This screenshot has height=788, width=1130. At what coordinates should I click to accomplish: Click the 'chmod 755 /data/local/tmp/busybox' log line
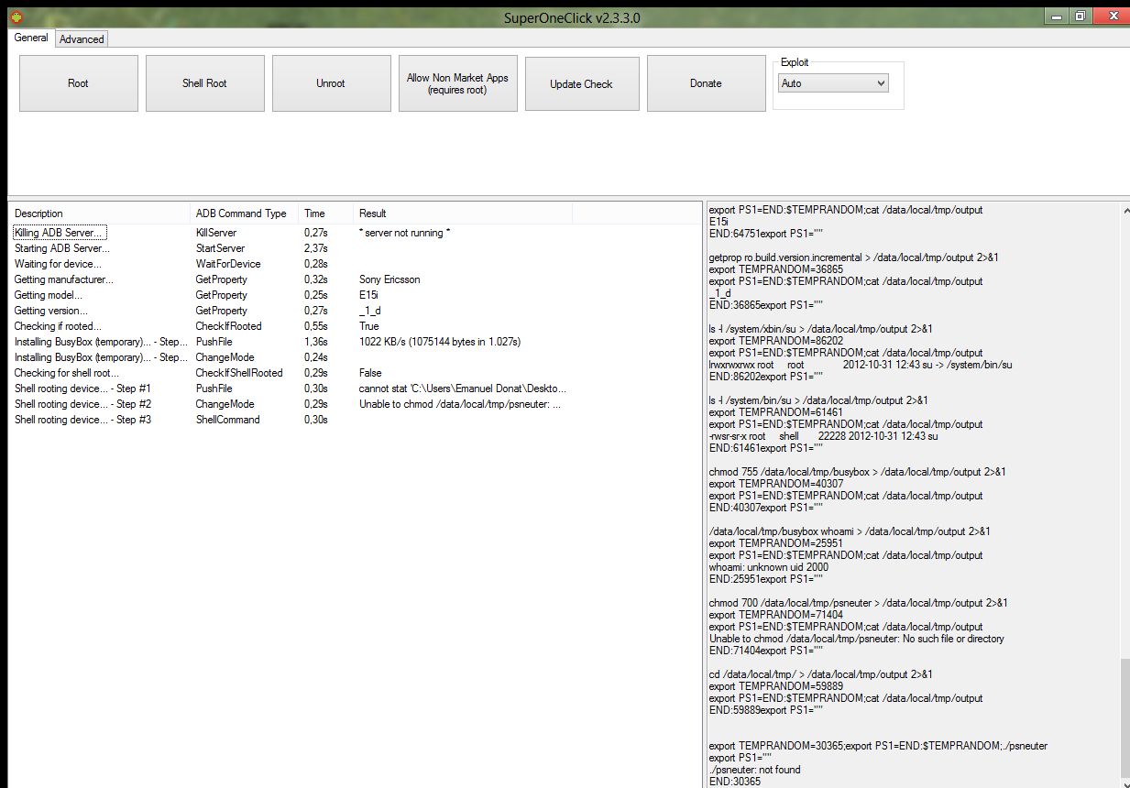pos(857,472)
